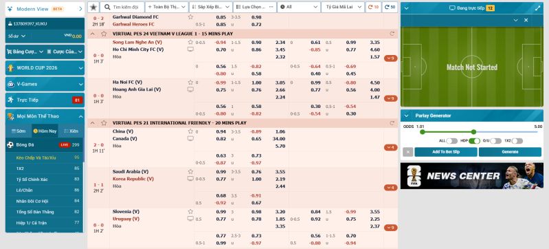The image size is (549, 249).
Task: Collapse the Mọi Môn Thể Thao section
Action: pyautogui.click(x=45, y=116)
